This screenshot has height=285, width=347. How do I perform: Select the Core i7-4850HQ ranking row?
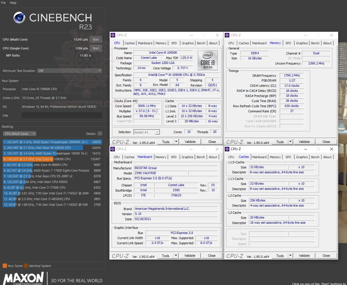52,199
